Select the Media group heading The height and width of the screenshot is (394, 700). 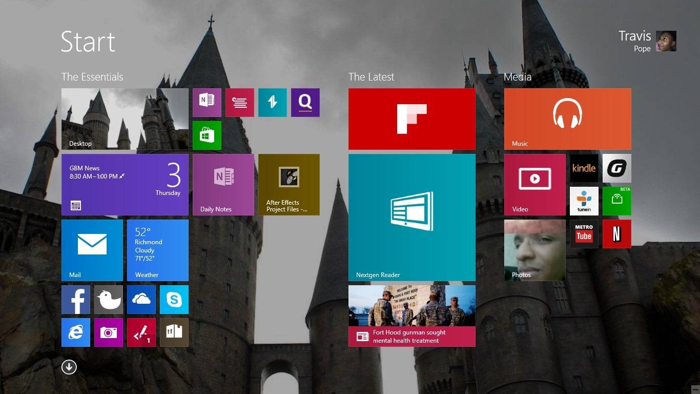tap(518, 77)
